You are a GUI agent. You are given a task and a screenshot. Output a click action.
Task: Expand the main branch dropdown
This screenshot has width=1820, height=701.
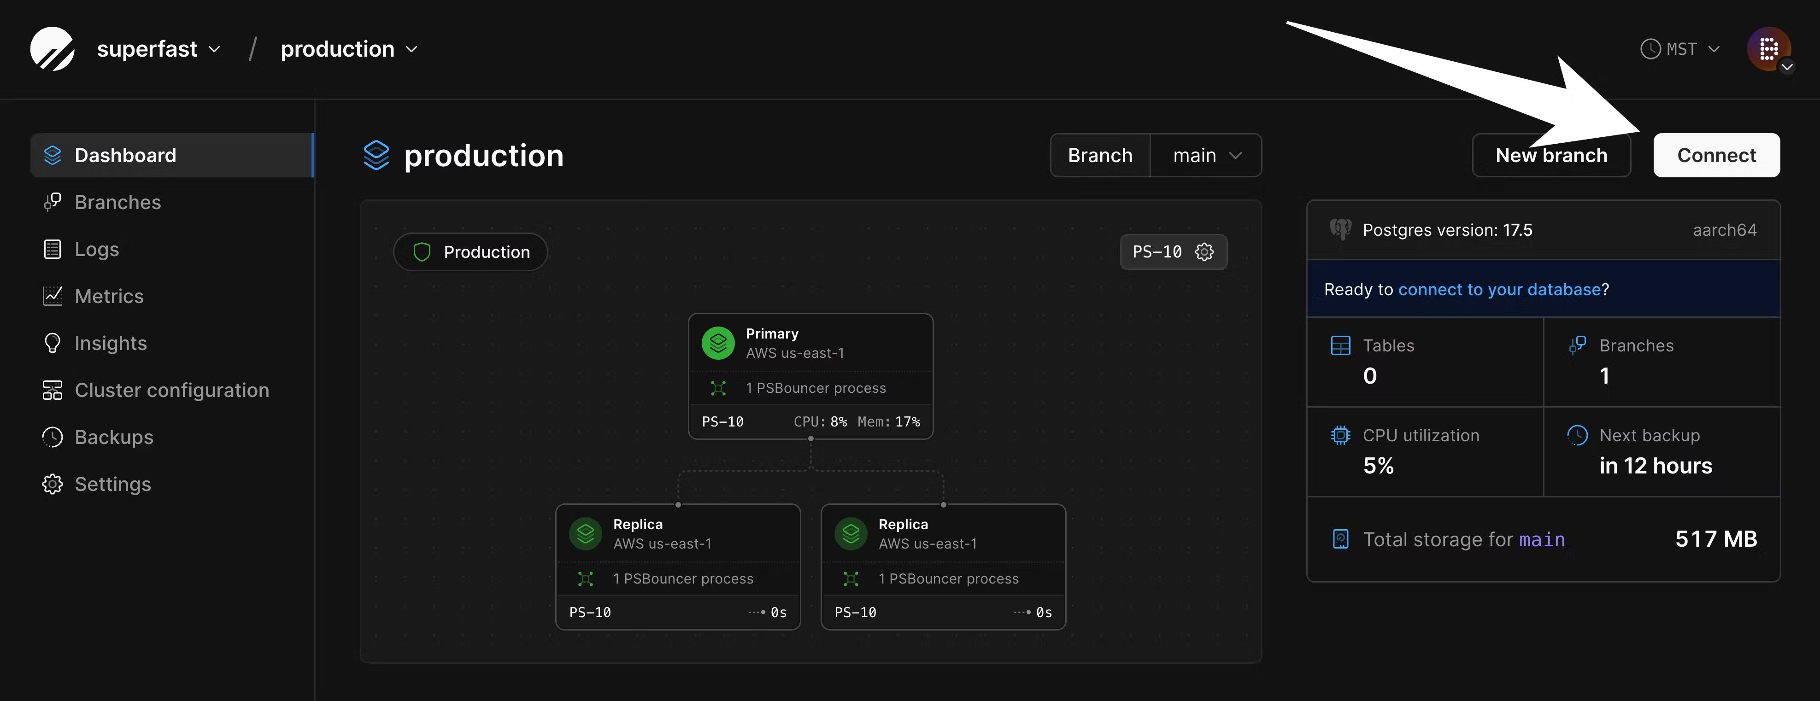pyautogui.click(x=1206, y=155)
